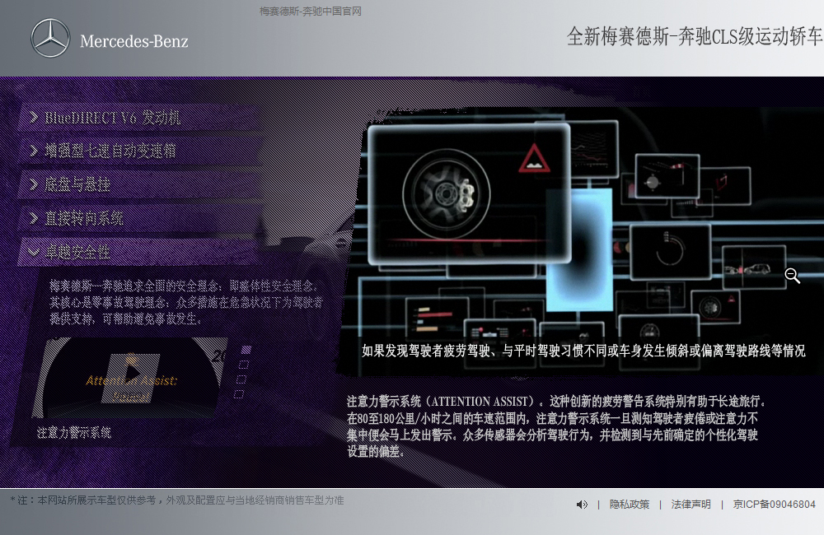Click the zoom-out magnifier on the video

pos(792,276)
